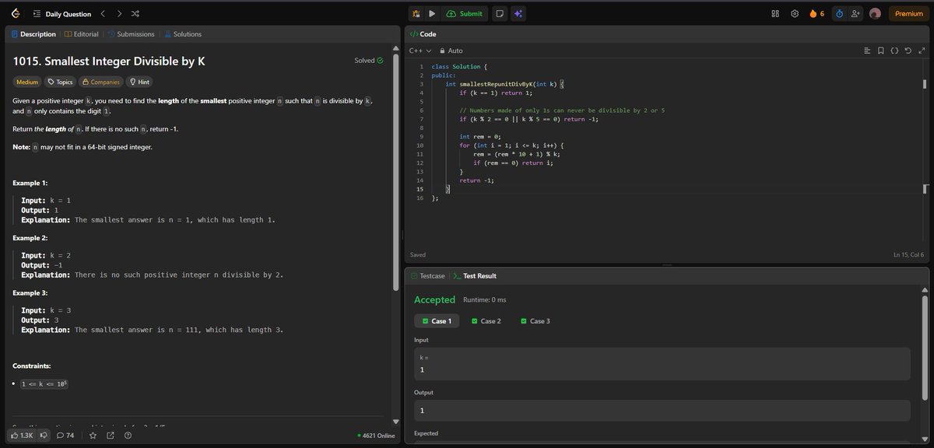The image size is (934, 448).
Task: Select the Code panel tab
Action: tap(423, 34)
